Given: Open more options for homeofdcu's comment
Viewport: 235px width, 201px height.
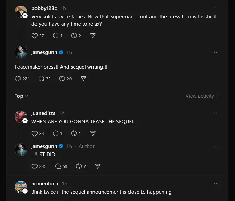Looking at the screenshot, I should coord(216,183).
